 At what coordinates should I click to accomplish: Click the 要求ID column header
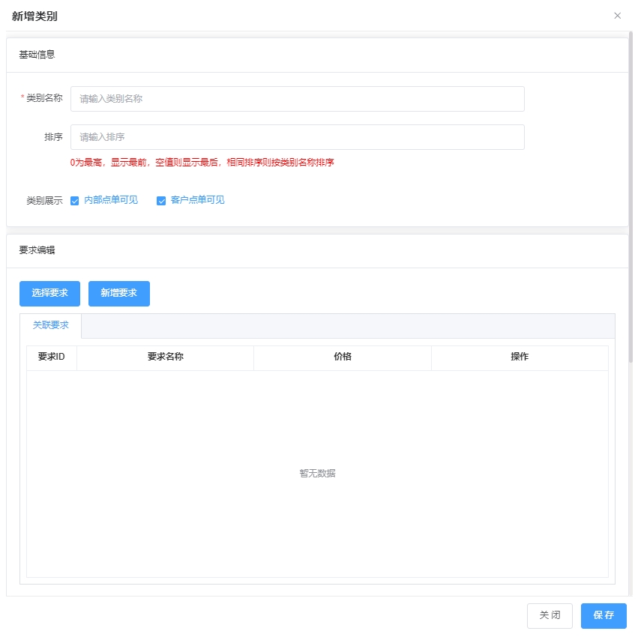[52, 357]
